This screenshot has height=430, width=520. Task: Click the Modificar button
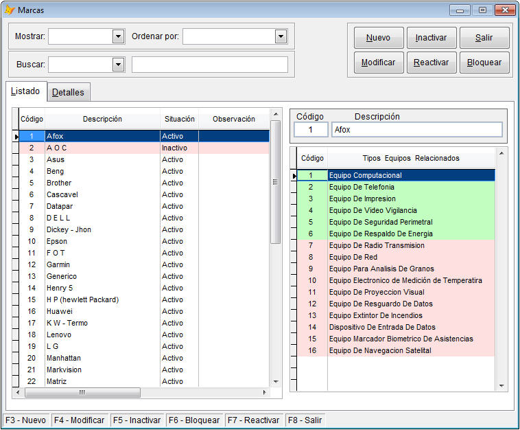[x=379, y=63]
